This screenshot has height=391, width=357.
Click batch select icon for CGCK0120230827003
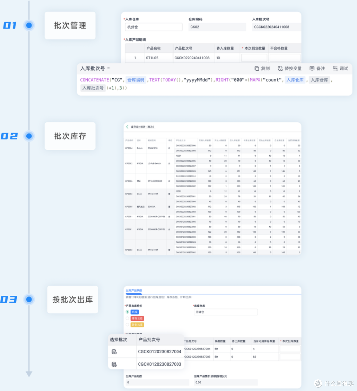click(114, 364)
